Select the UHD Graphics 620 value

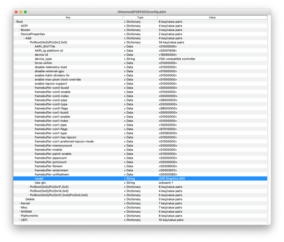172,178
